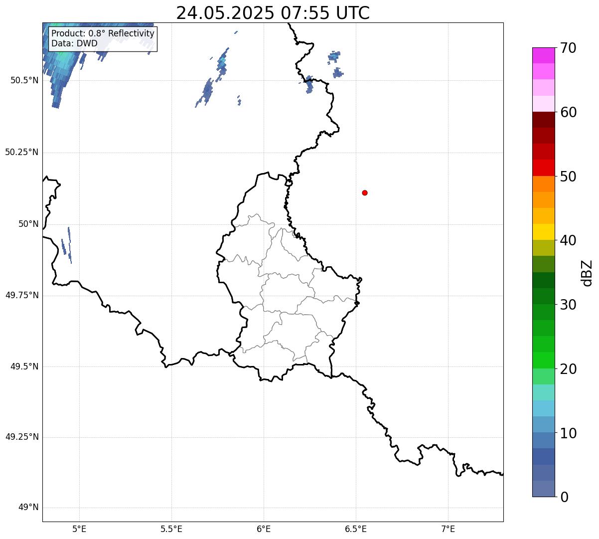The width and height of the screenshot is (599, 539).
Task: Click the dark maroon colorbar swatch below 60
Action: 543,120
